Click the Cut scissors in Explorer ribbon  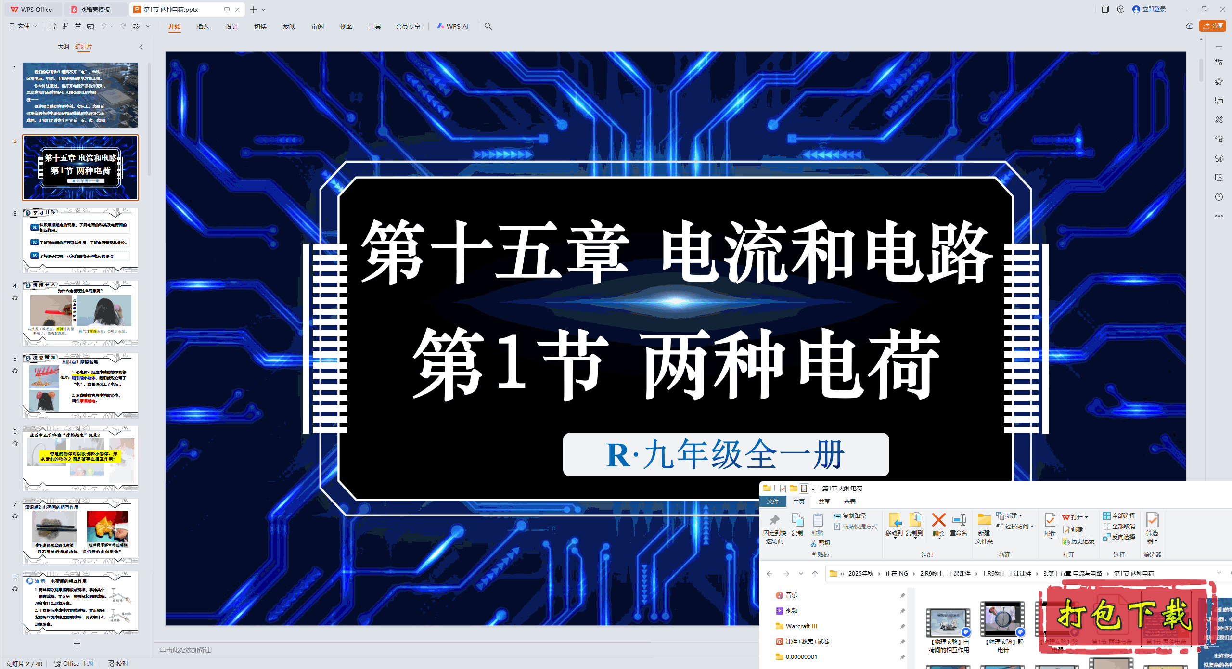click(x=820, y=542)
